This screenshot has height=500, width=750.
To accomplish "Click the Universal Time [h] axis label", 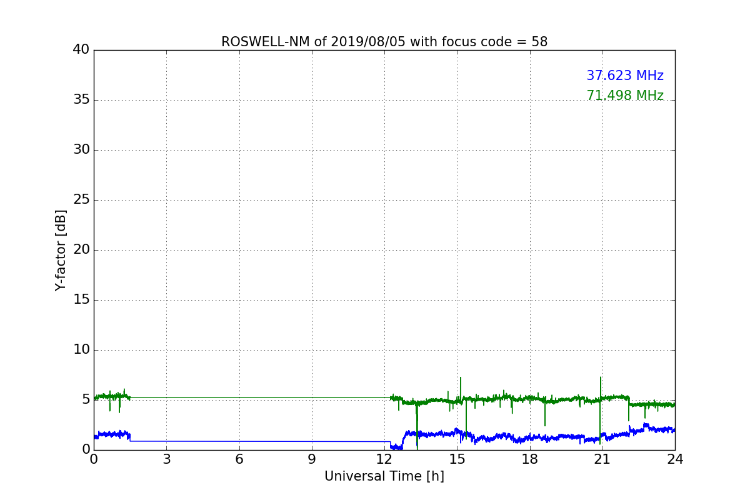I will [384, 476].
